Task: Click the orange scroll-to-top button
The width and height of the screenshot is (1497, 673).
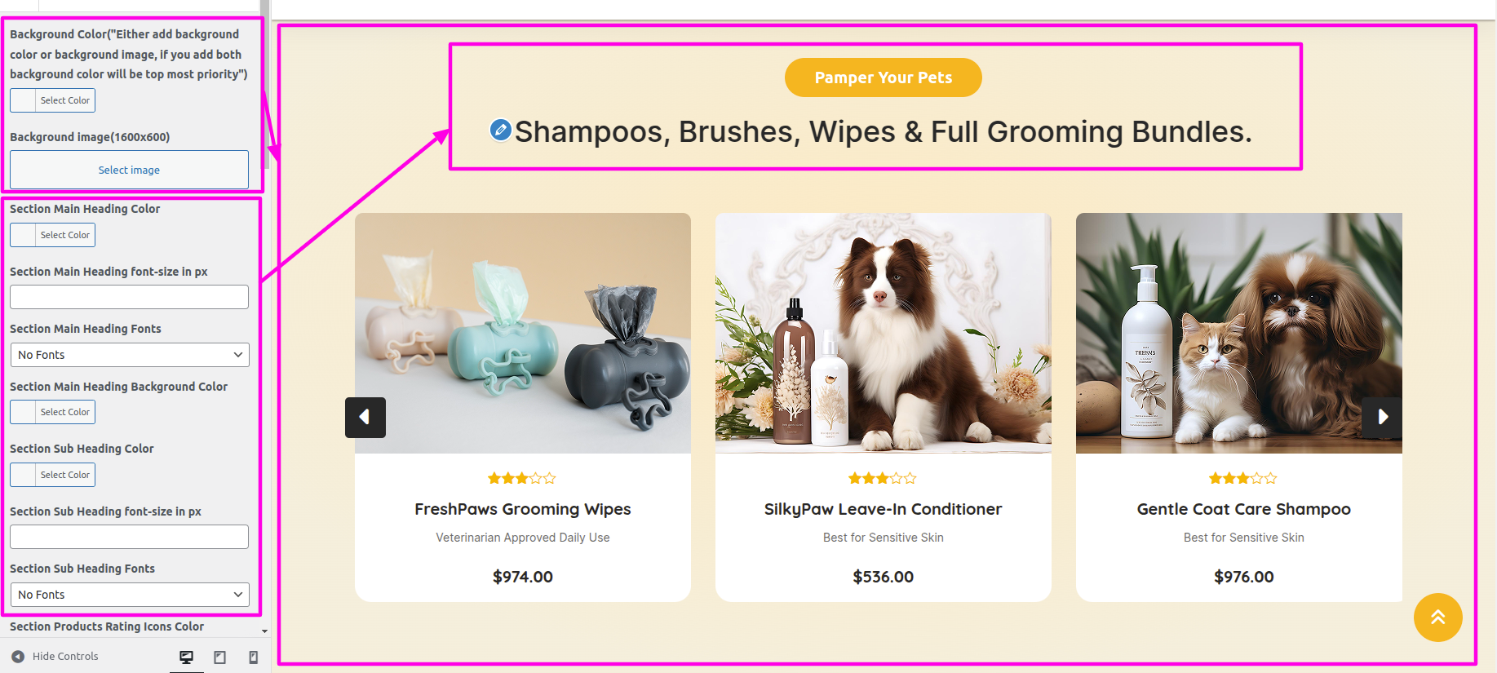Action: point(1437,618)
